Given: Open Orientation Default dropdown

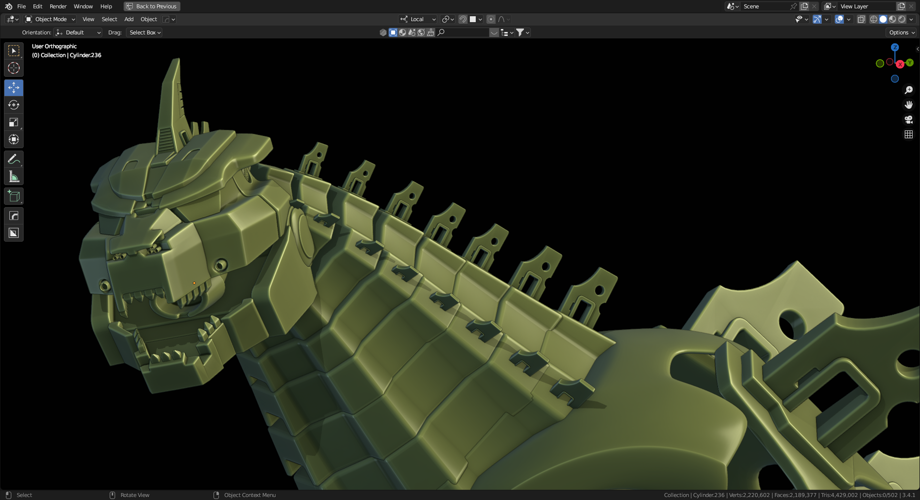Looking at the screenshot, I should (x=78, y=32).
